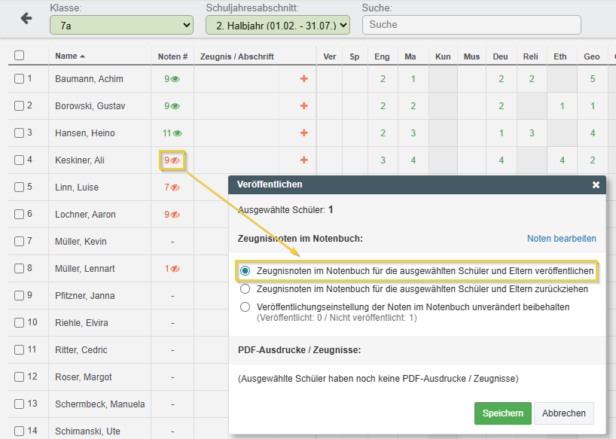
Task: Click the Noten bearbeiten link
Action: [x=561, y=239]
